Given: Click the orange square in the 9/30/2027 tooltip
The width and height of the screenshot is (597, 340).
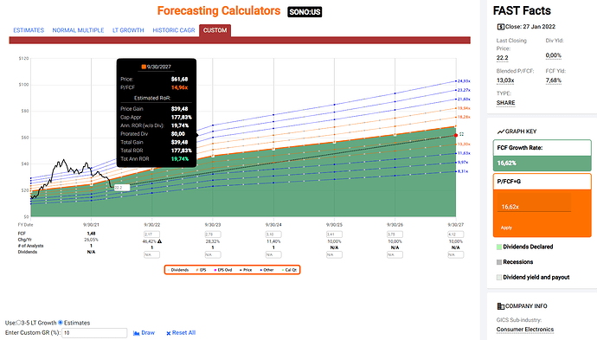Looking at the screenshot, I should point(144,67).
